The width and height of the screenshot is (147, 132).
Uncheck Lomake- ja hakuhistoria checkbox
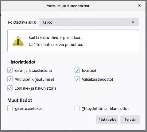tap(10, 88)
